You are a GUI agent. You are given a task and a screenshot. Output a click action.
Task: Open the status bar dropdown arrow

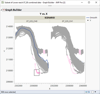point(95,92)
